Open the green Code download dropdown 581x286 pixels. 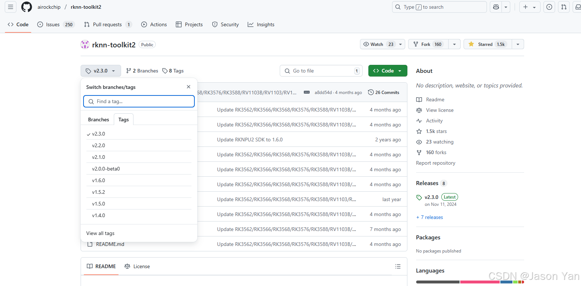tap(388, 71)
